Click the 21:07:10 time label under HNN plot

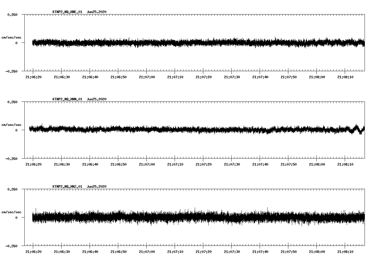click(x=175, y=164)
